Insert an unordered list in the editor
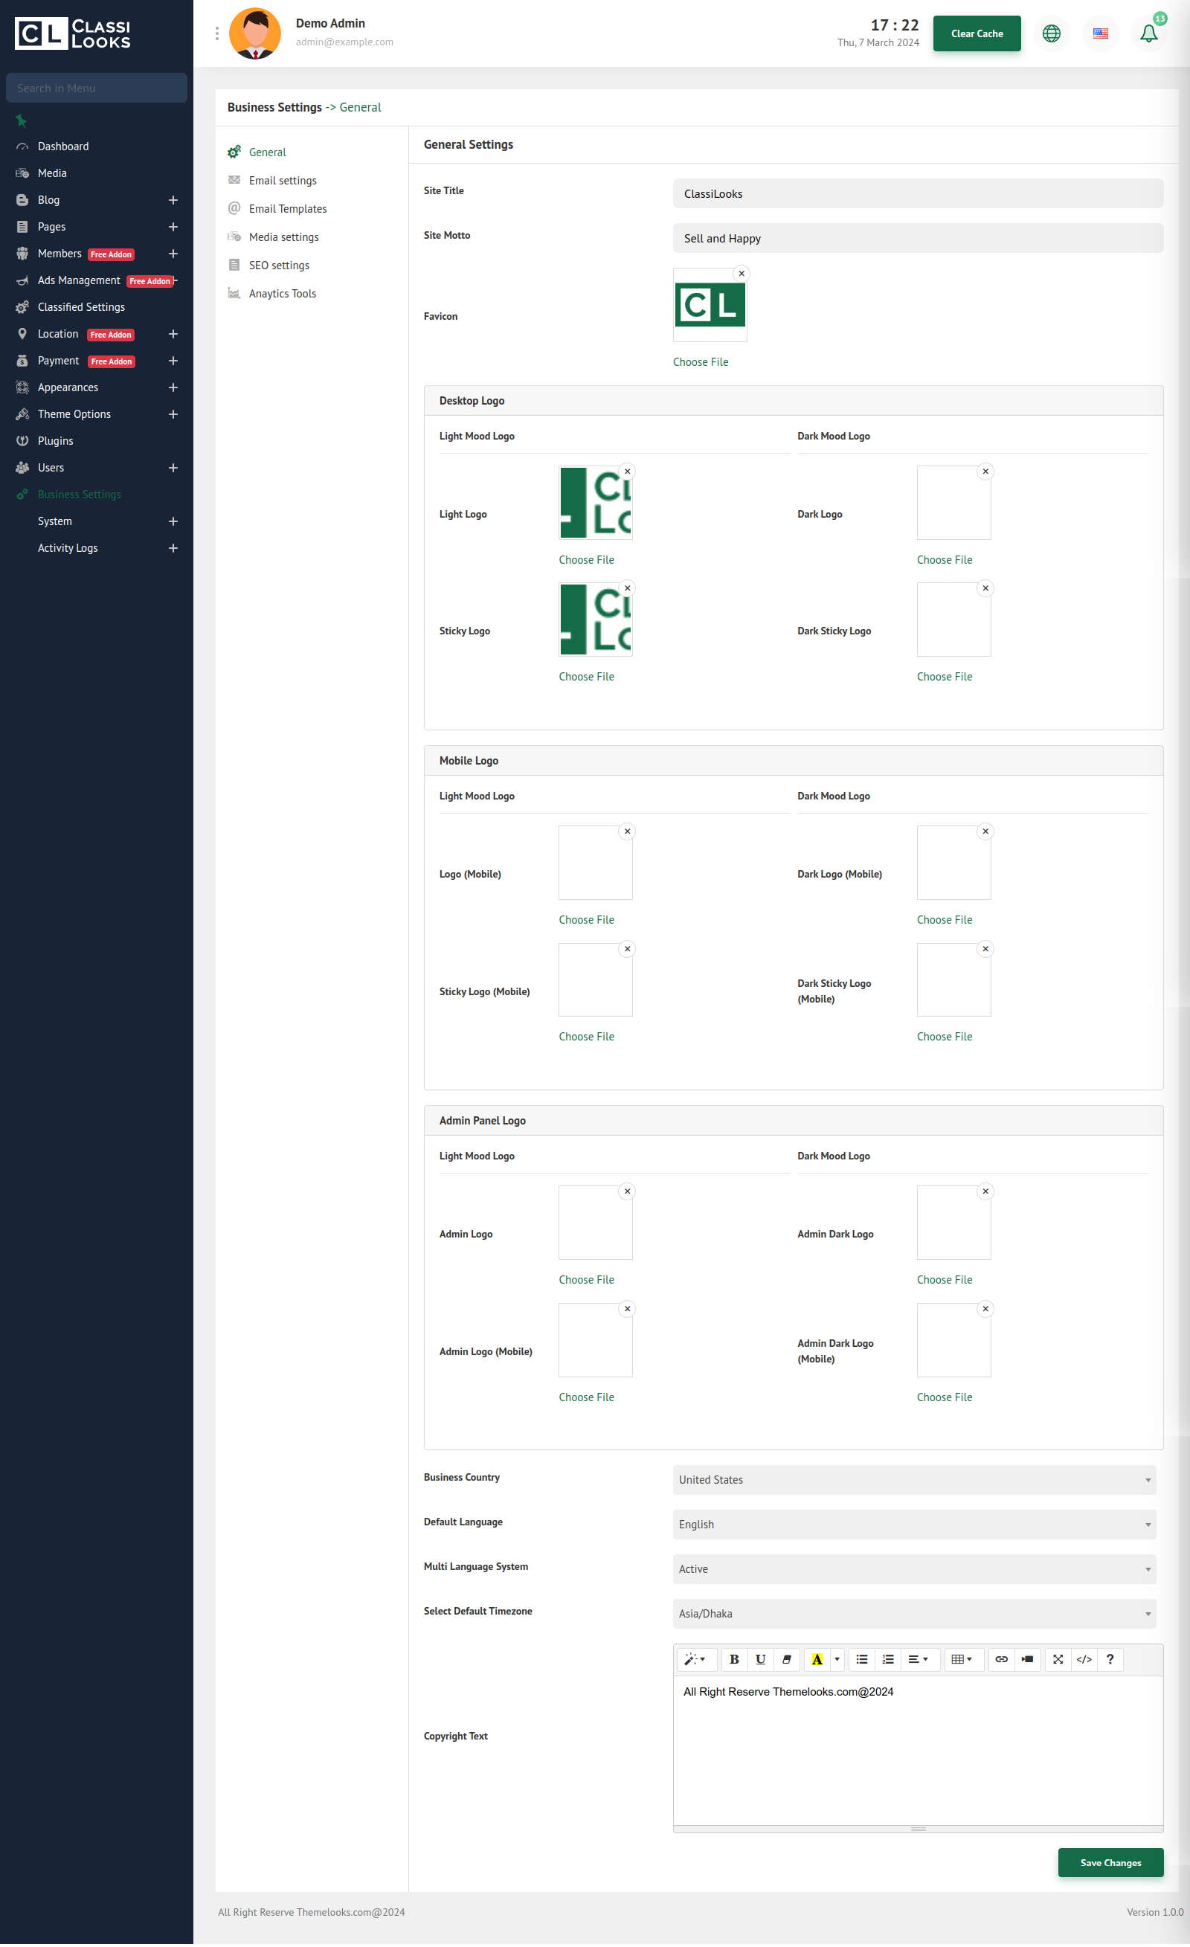The height and width of the screenshot is (1947, 1190). coord(862,1659)
